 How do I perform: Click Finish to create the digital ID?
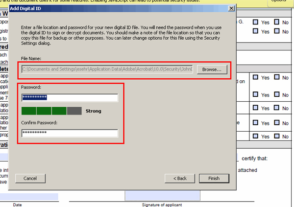(214, 178)
